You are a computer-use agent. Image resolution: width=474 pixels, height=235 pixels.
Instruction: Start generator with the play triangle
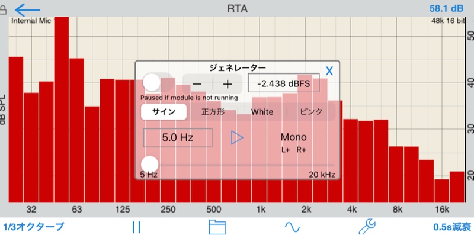238,138
